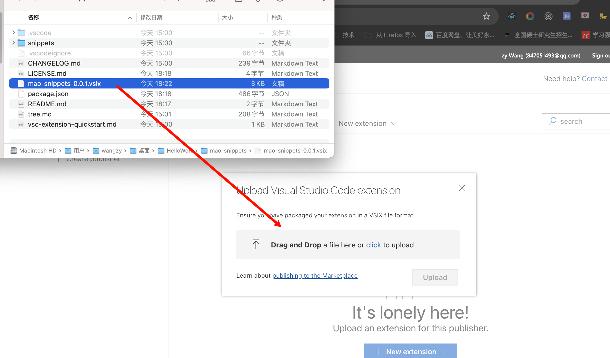610x358 pixels.
Task: Click wangzy folder in Finder path bar
Action: 107,151
